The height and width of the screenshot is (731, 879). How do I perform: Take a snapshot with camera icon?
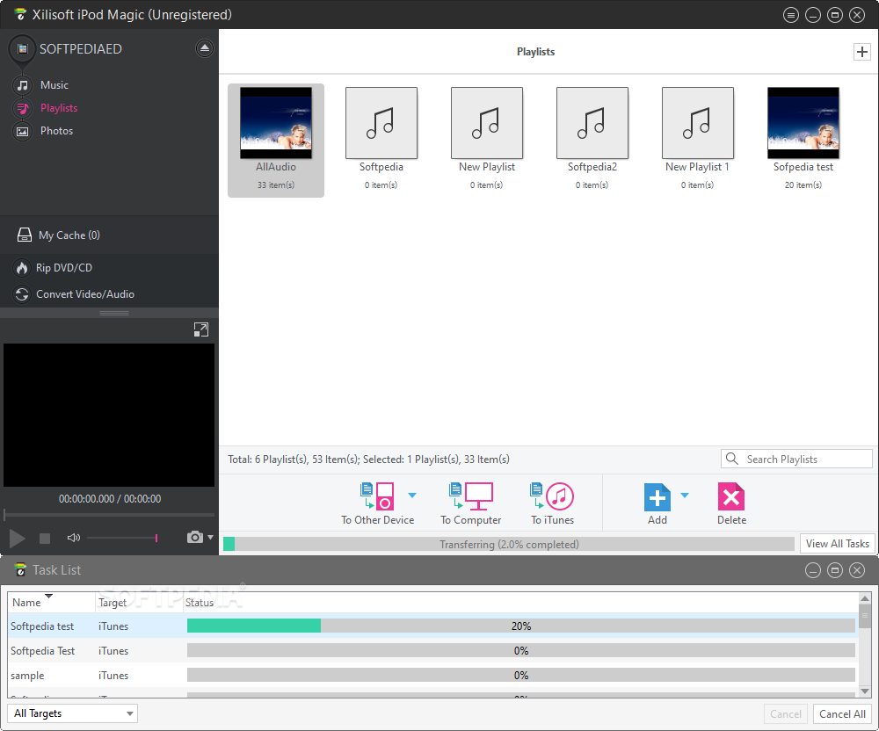(x=194, y=537)
